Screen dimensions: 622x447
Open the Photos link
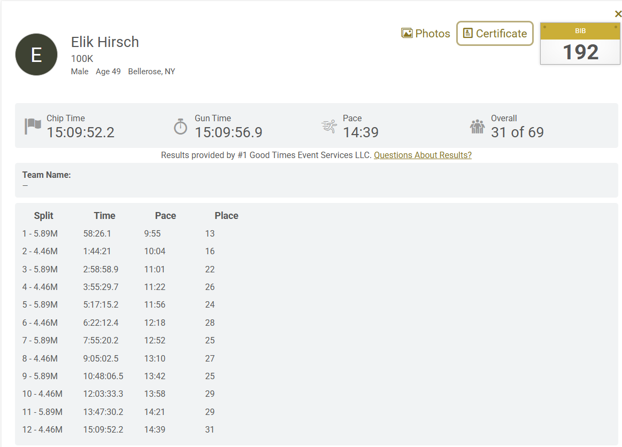coord(432,34)
